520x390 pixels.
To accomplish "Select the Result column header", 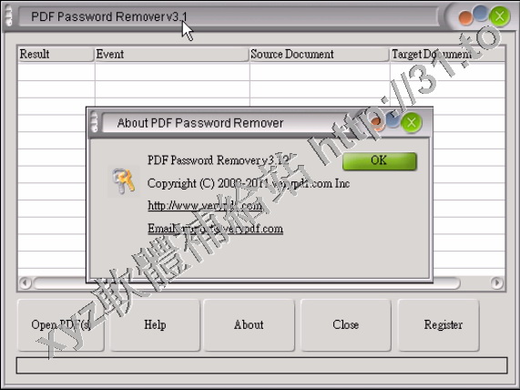I will (56, 54).
